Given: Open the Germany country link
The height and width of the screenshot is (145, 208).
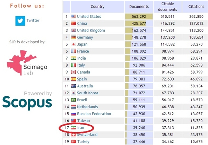Looking at the screenshot, I should point(85,37).
